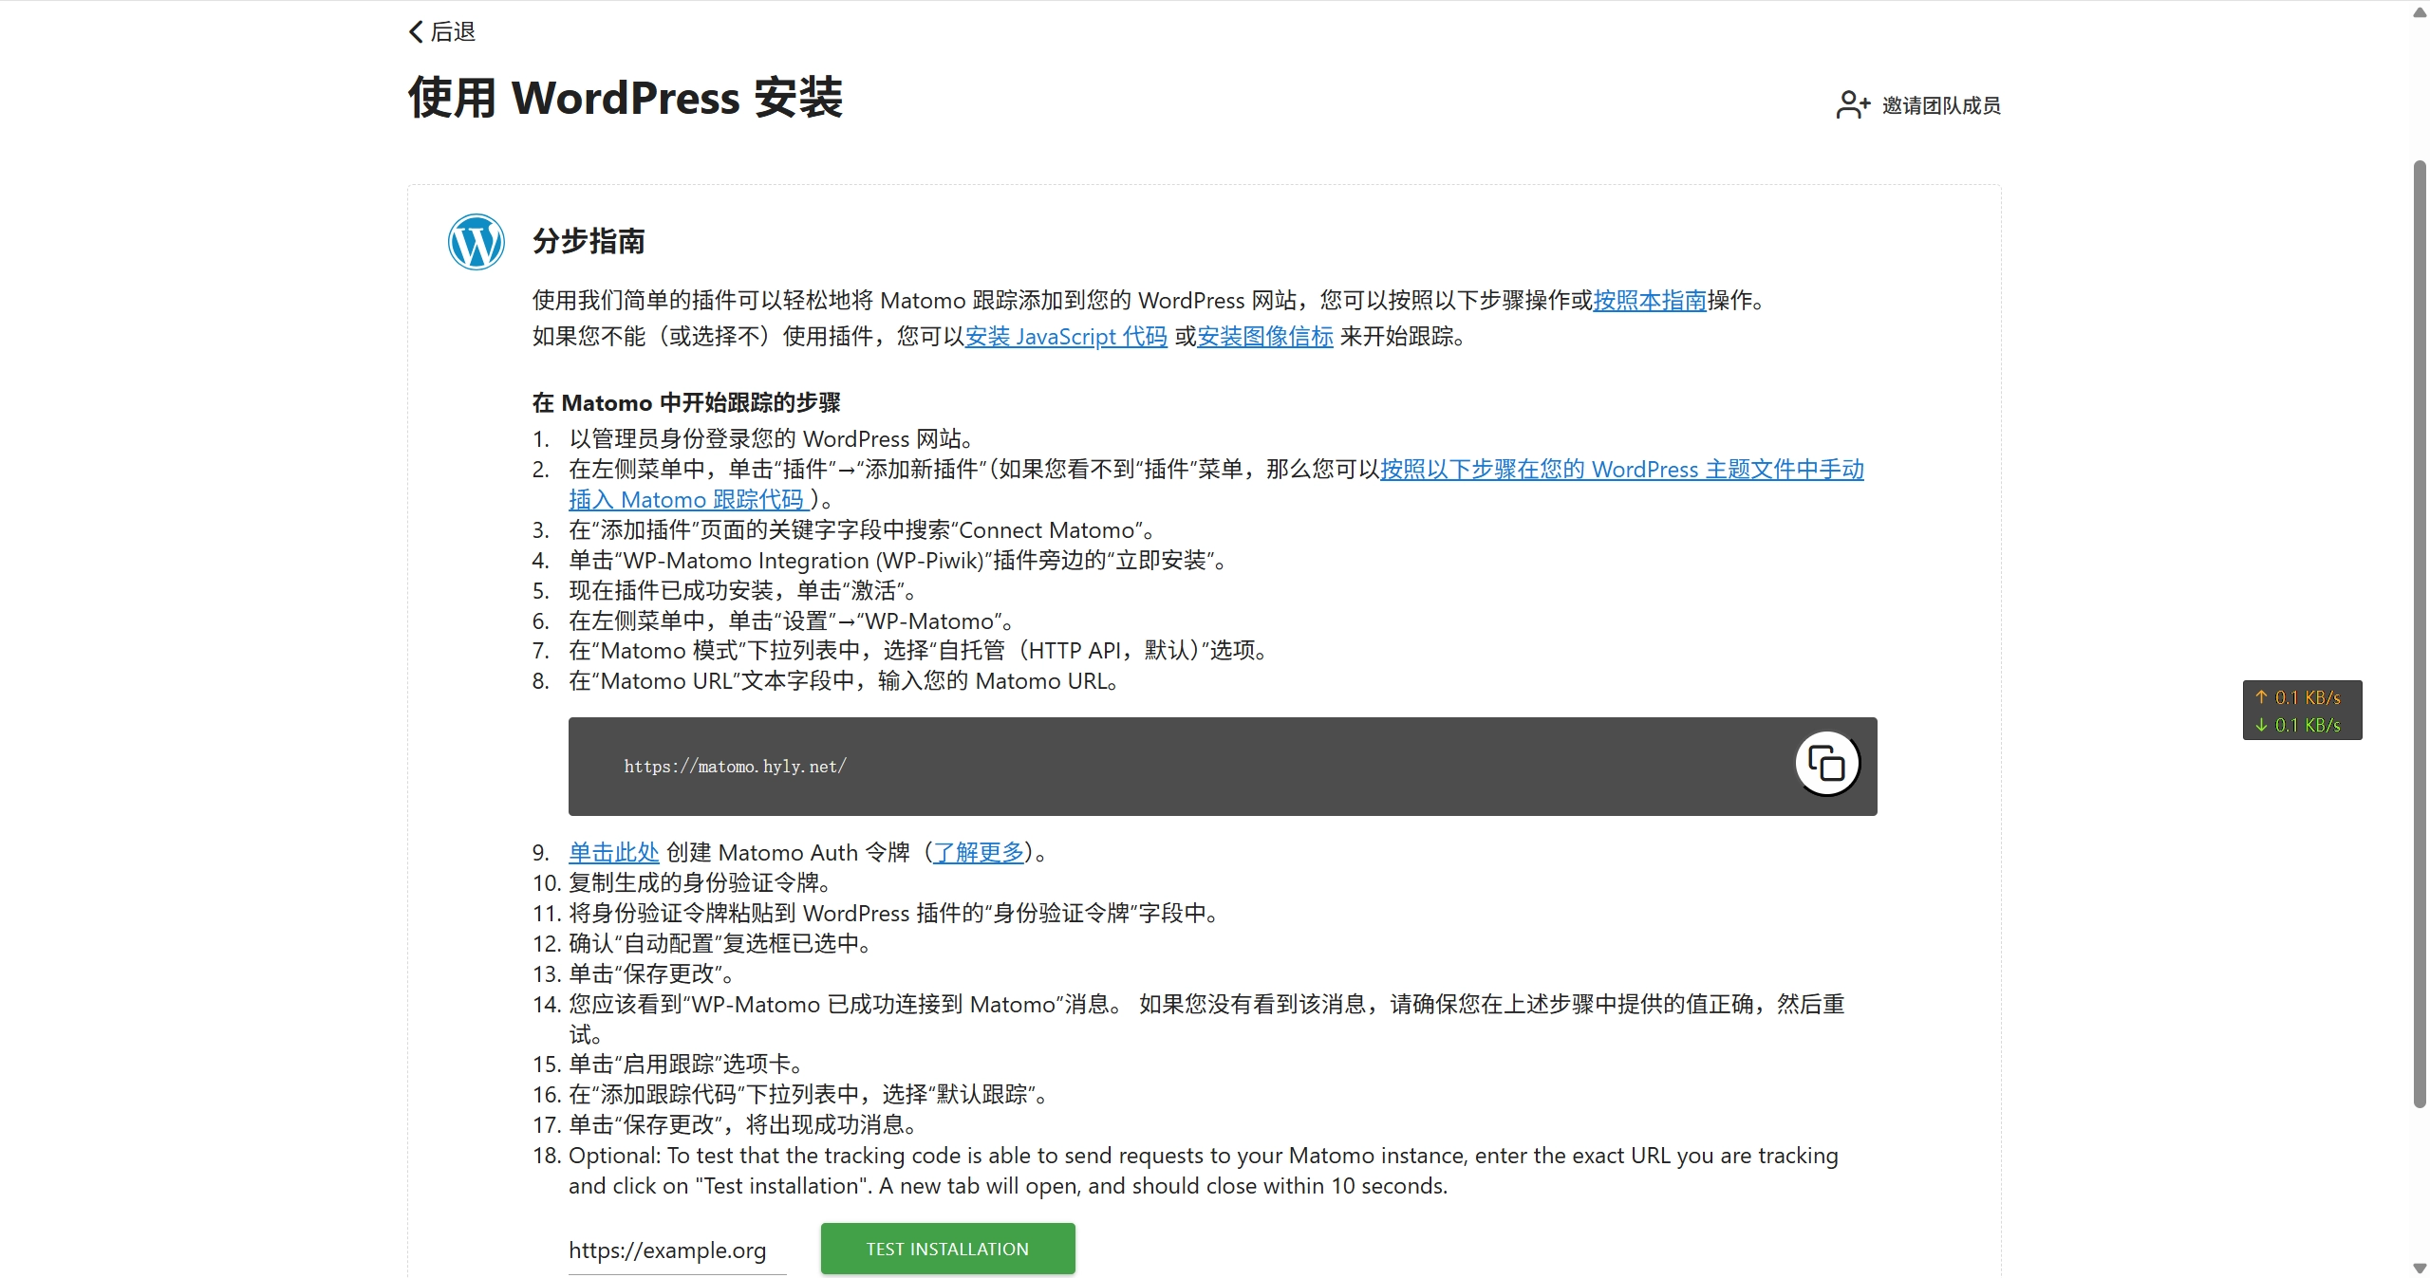Image resolution: width=2430 pixels, height=1278 pixels.
Task: Click step 6 about 设置 → WP-Matomo
Action: [792, 621]
